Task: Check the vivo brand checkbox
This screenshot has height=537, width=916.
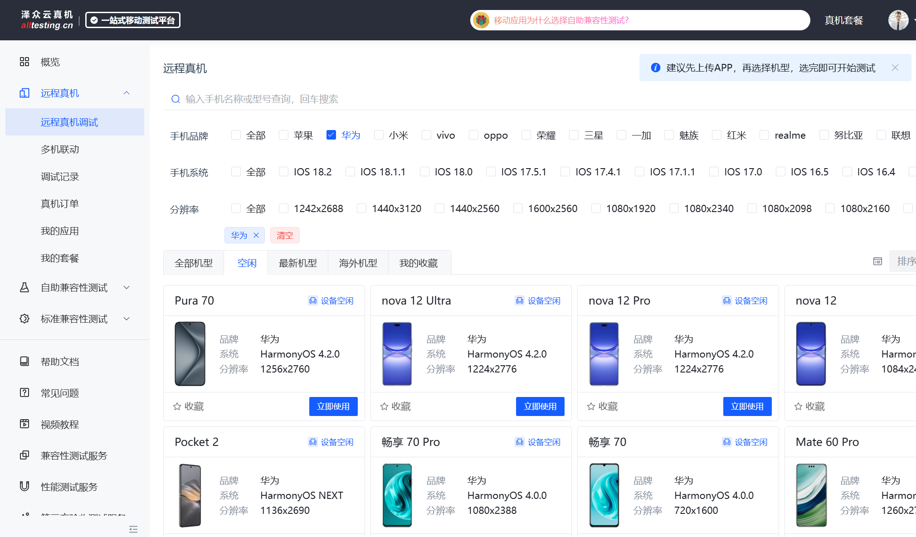Action: pos(426,135)
